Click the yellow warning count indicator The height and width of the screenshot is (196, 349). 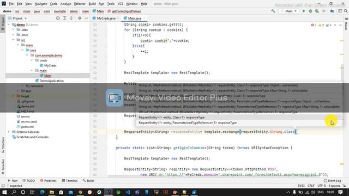(321, 25)
